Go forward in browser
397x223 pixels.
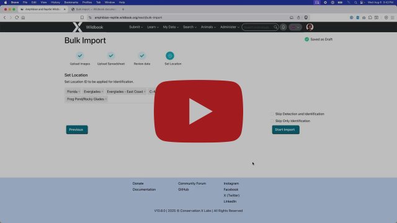(11, 17)
